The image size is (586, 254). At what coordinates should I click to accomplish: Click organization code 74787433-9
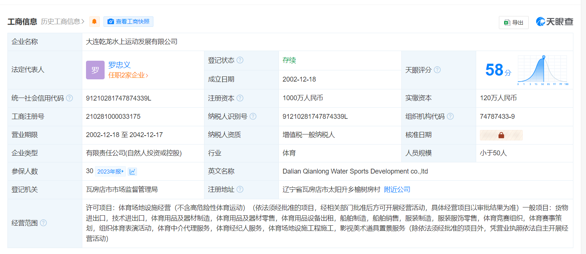click(497, 117)
